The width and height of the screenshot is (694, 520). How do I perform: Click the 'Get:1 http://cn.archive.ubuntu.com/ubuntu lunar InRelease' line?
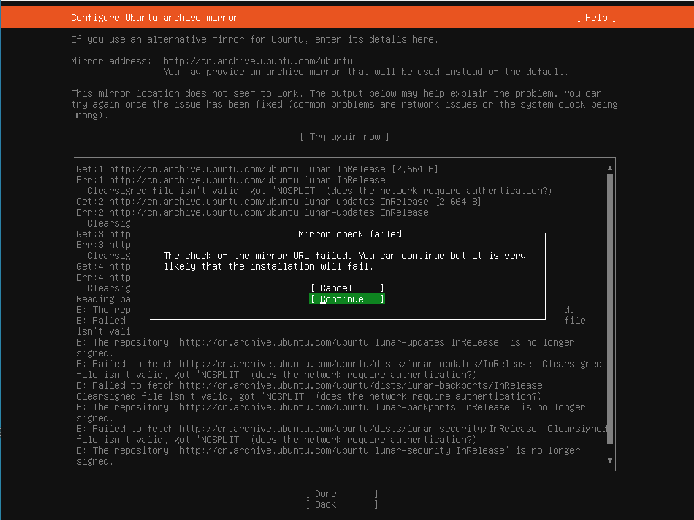tap(257, 169)
